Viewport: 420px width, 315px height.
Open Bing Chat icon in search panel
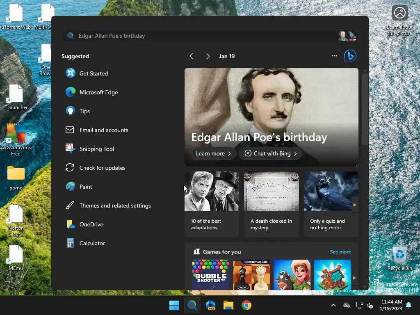tap(350, 56)
